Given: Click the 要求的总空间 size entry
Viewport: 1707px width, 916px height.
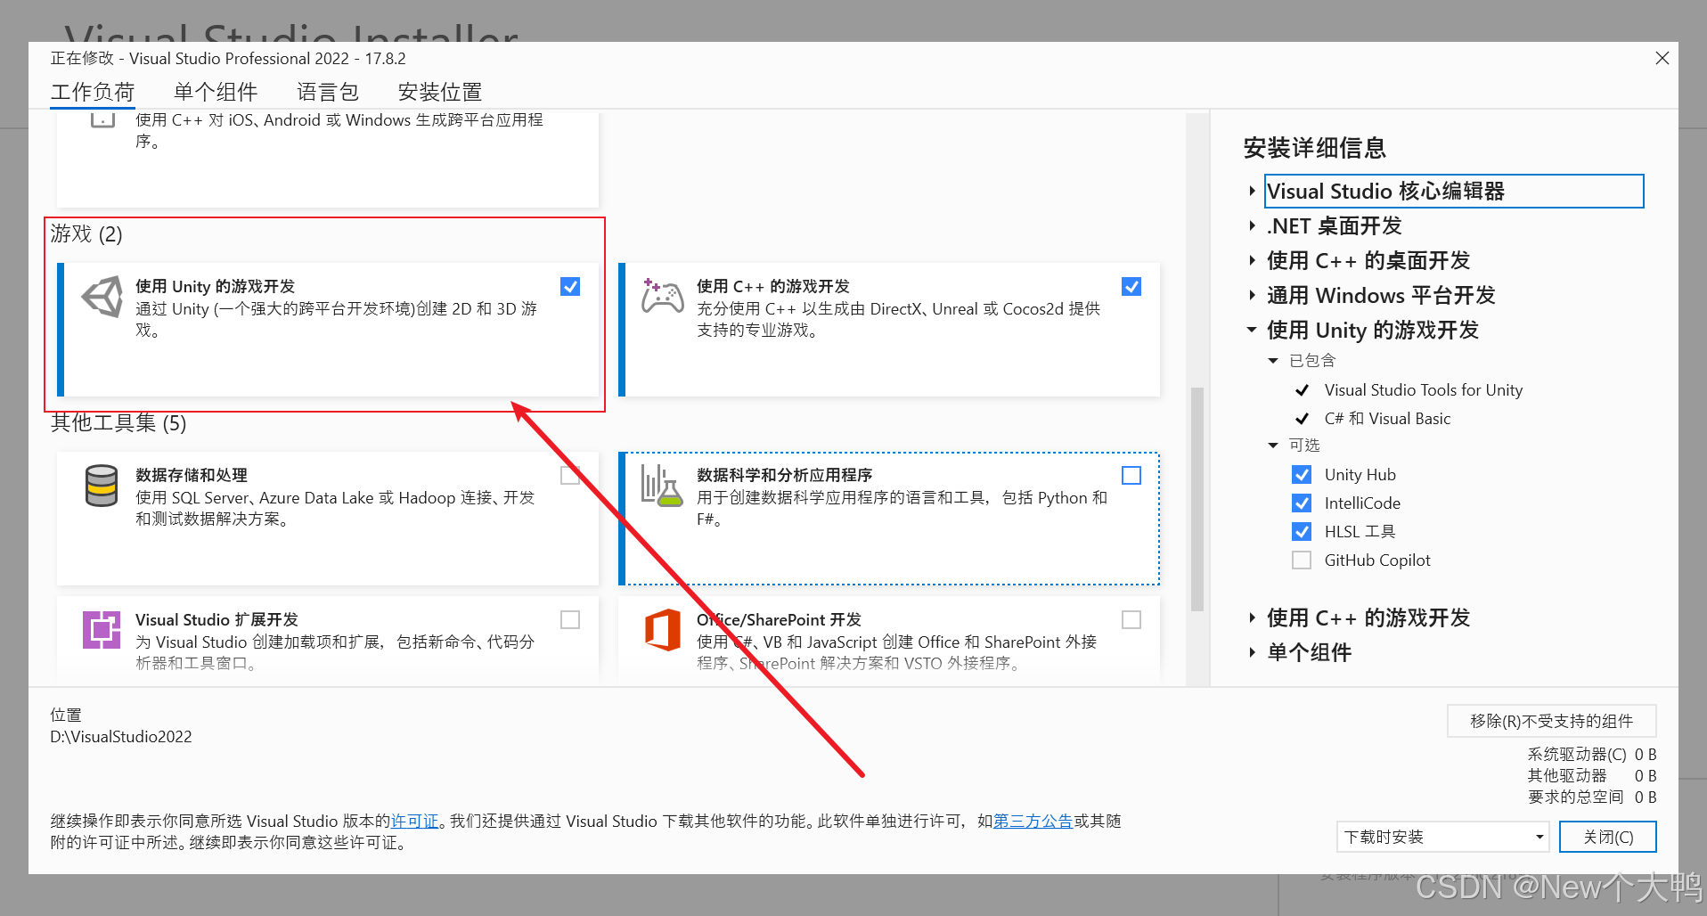Looking at the screenshot, I should [1591, 797].
